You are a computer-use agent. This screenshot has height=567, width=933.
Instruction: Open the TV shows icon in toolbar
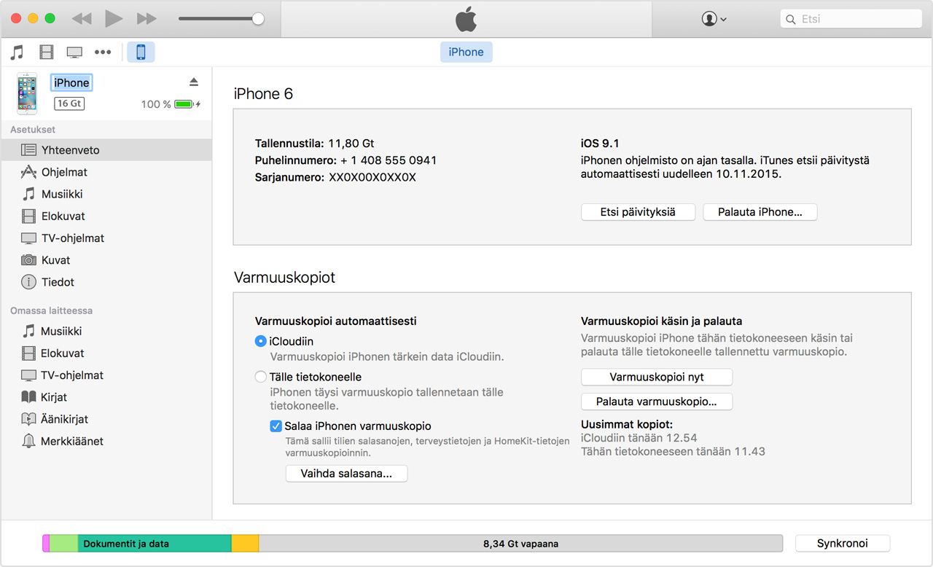pos(74,52)
